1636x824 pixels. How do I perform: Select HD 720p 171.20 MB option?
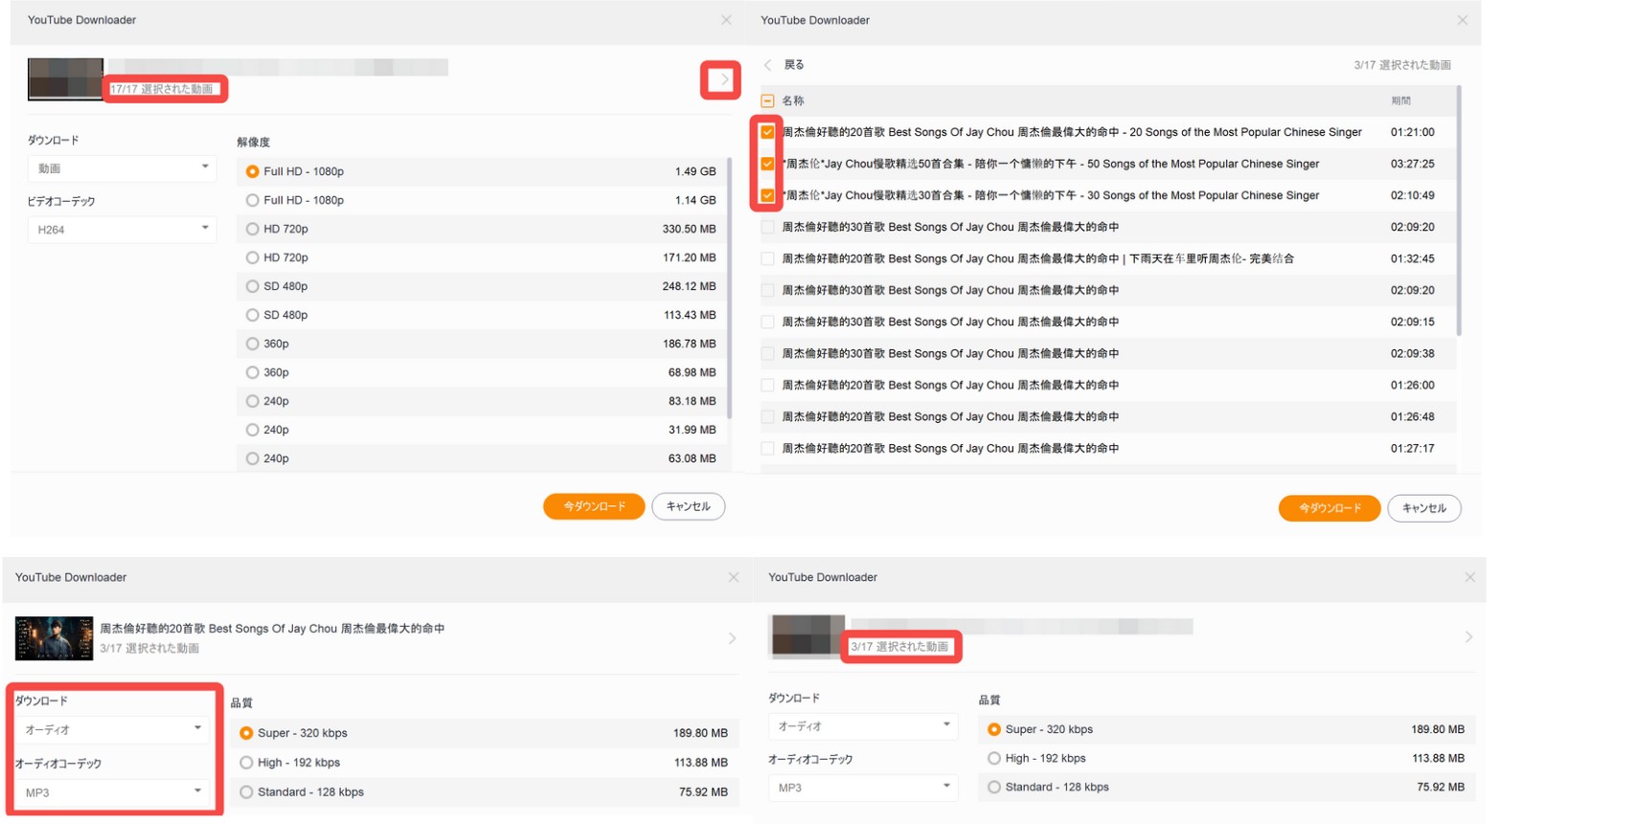(252, 257)
